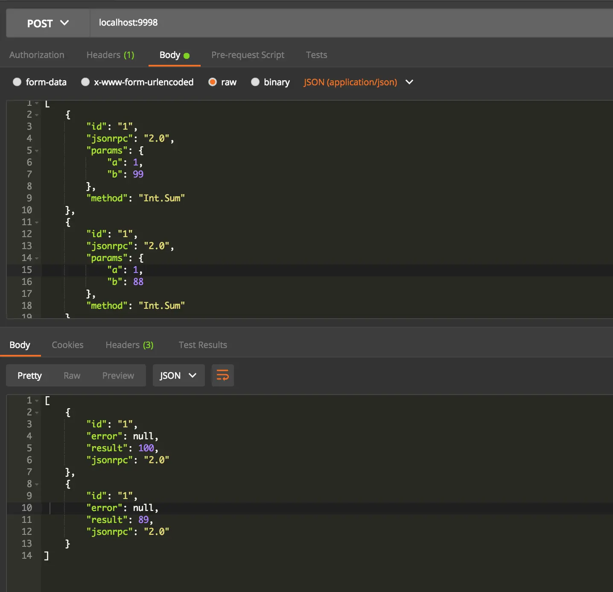Select the binary radio button
Screen dimensions: 613x592
click(x=255, y=82)
